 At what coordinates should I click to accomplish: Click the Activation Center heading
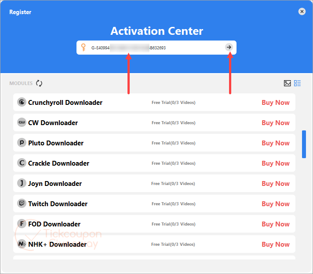coord(156,31)
